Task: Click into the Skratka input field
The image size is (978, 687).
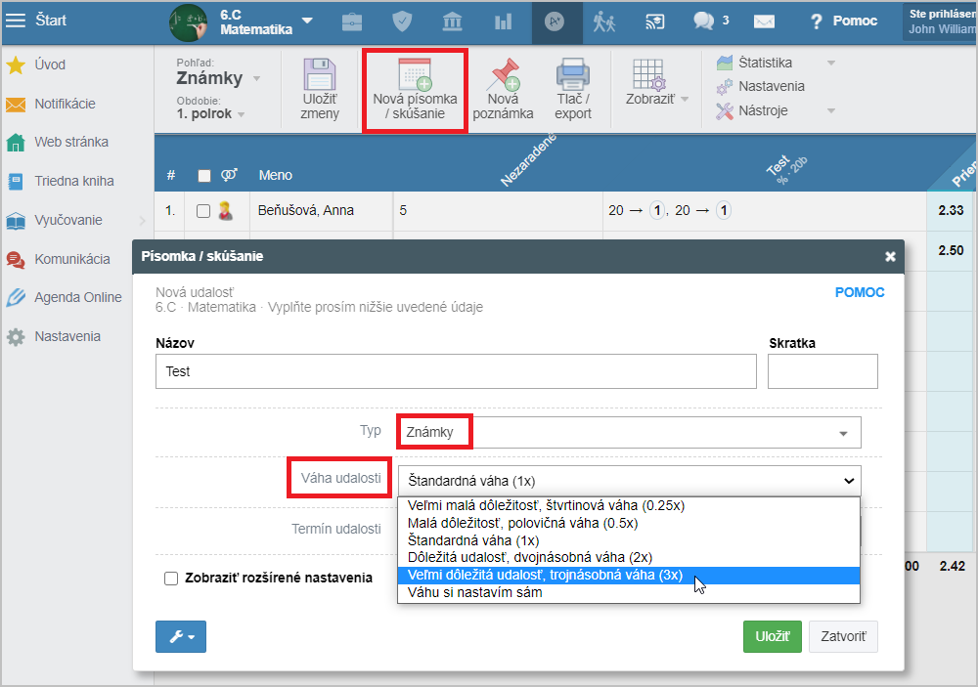Action: click(x=822, y=371)
